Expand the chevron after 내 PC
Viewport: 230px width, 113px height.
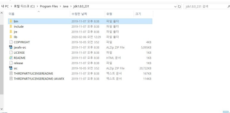pos(11,7)
